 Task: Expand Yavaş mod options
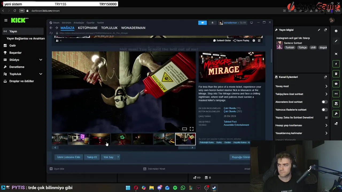[326, 86]
